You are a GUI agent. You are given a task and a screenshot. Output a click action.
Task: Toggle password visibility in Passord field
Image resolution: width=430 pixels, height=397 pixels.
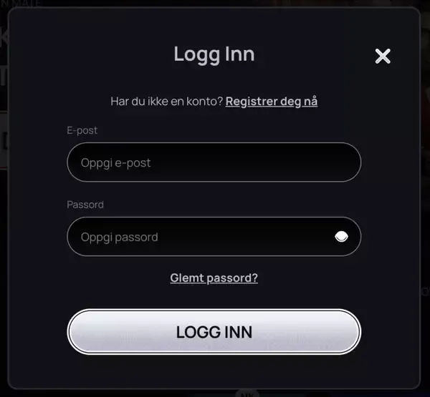pyautogui.click(x=341, y=237)
